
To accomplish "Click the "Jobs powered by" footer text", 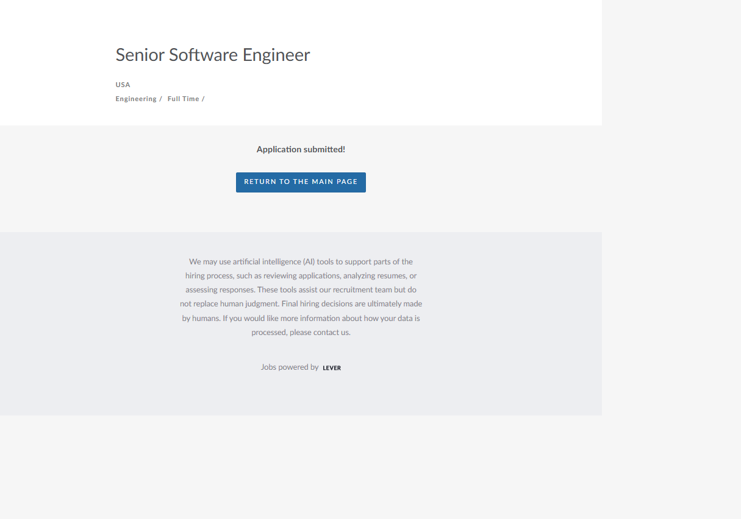I will tap(290, 367).
